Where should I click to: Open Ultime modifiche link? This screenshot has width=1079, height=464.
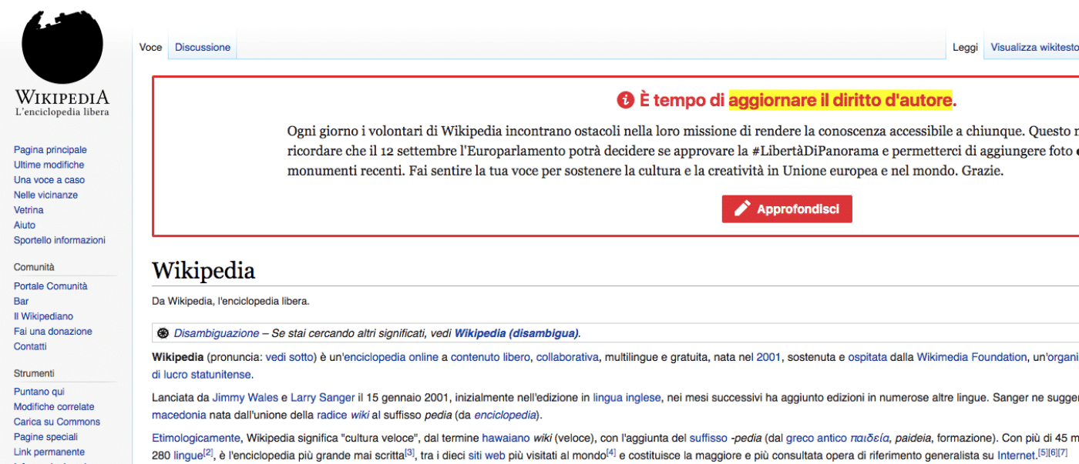point(49,165)
